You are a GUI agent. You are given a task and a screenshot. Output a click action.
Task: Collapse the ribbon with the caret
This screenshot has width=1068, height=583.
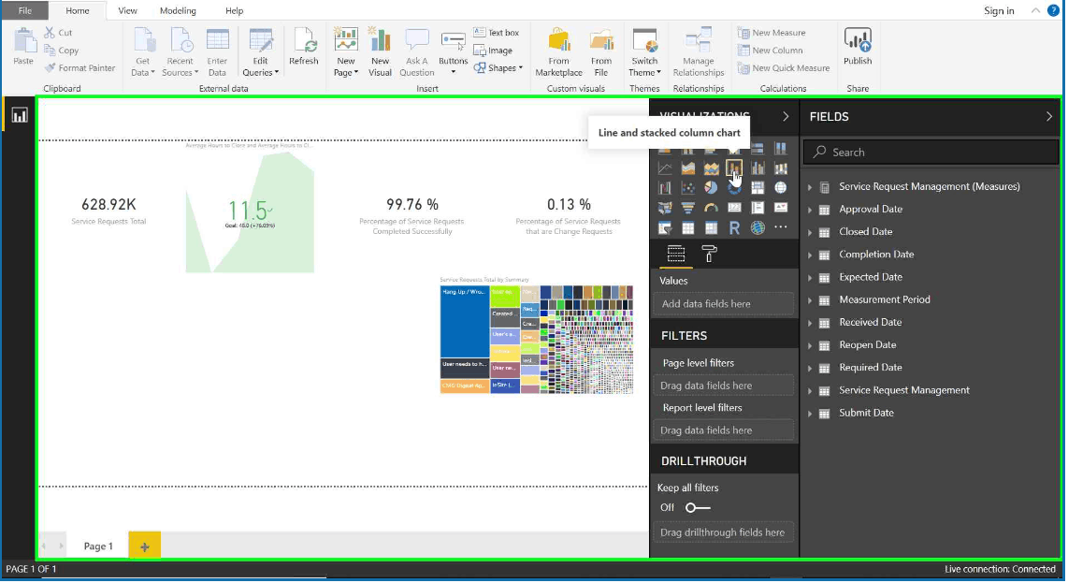(x=1035, y=10)
